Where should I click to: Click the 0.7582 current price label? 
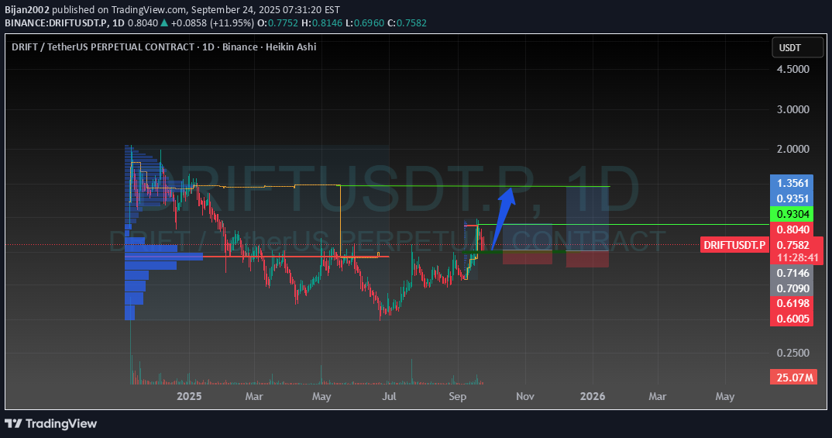pos(792,245)
